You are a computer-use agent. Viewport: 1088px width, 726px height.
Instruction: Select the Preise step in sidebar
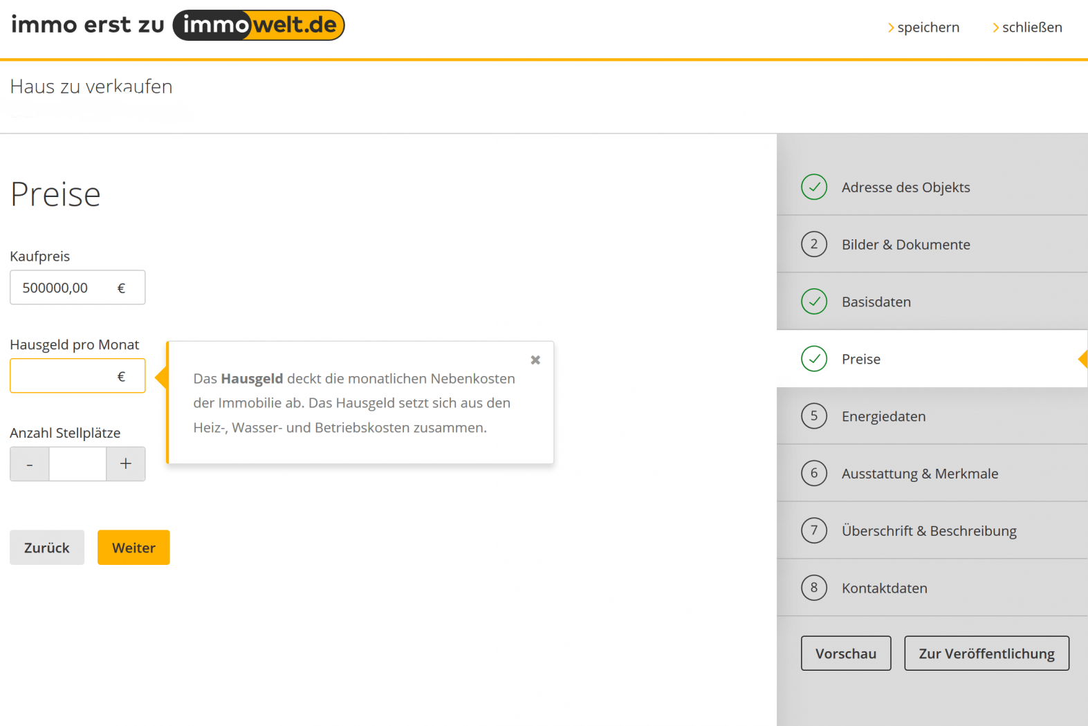click(932, 359)
